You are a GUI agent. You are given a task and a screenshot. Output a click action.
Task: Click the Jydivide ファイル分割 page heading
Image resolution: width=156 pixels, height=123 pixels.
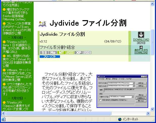(x=88, y=23)
